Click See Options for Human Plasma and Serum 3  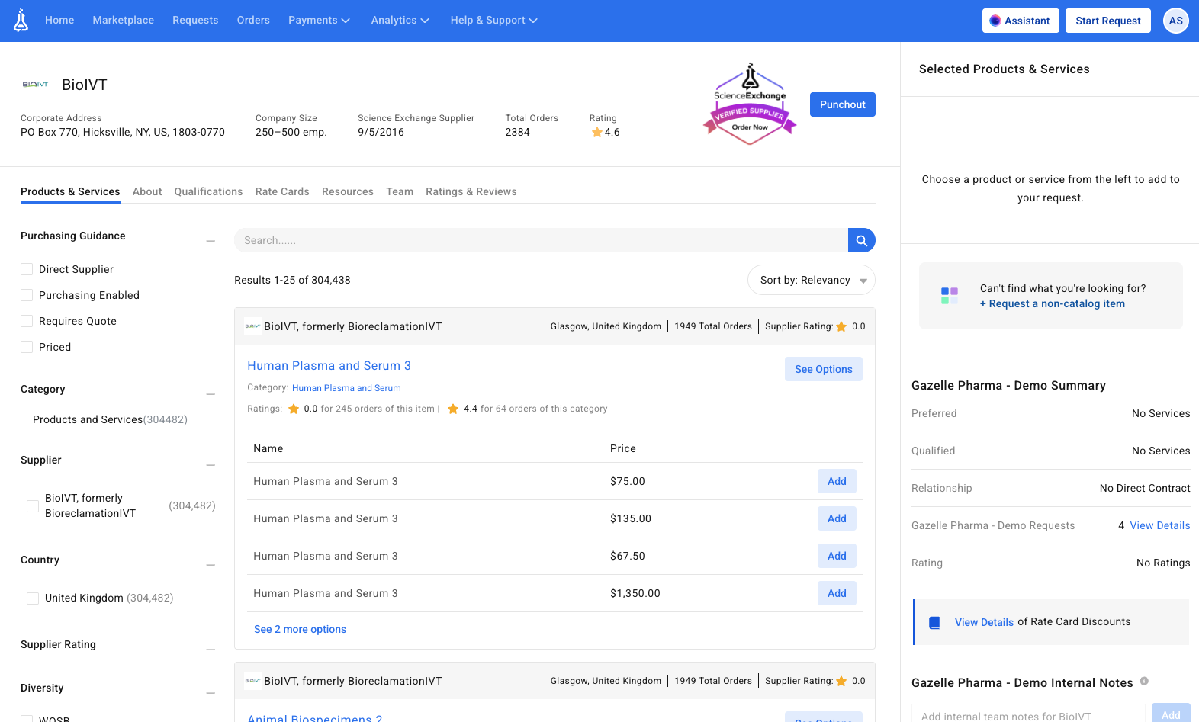(824, 369)
